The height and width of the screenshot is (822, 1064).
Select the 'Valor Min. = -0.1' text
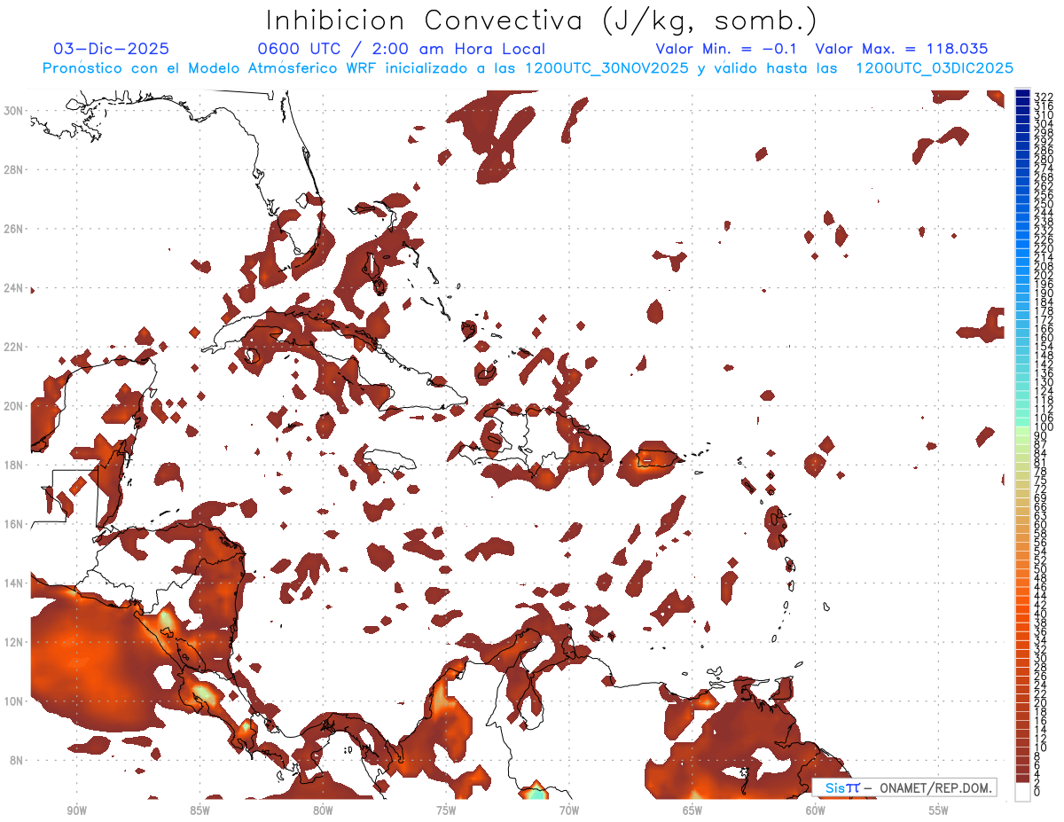(726, 50)
